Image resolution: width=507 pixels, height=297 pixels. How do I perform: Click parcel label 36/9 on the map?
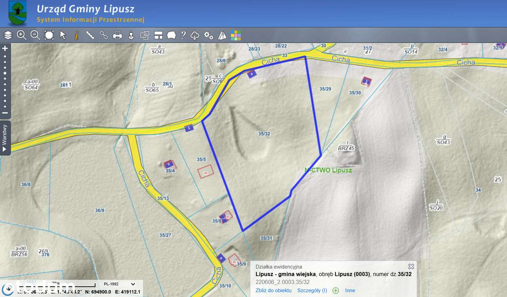coord(100,210)
